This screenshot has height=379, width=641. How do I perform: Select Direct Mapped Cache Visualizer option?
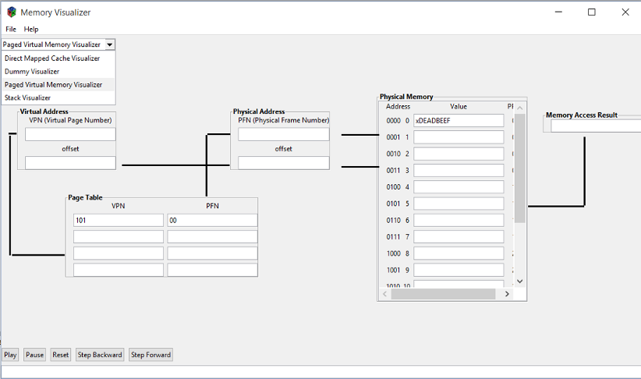(x=52, y=58)
